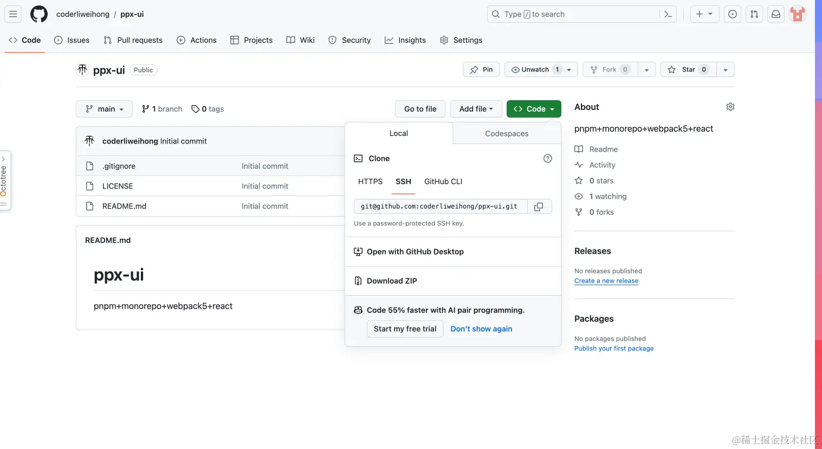Expand the create new plus dropdown
Viewport: 822px width, 449px height.
click(x=704, y=14)
